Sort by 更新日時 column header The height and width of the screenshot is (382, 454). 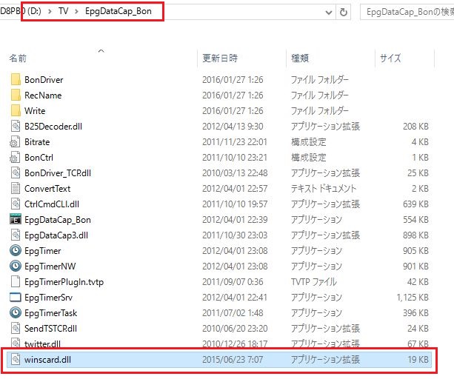point(220,58)
